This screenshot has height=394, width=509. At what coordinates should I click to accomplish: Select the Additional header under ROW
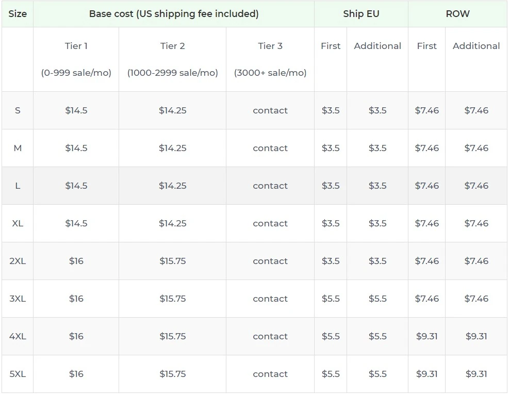pyautogui.click(x=476, y=46)
